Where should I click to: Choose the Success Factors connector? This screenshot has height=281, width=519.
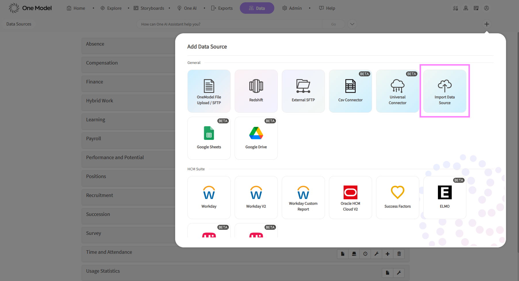397,198
